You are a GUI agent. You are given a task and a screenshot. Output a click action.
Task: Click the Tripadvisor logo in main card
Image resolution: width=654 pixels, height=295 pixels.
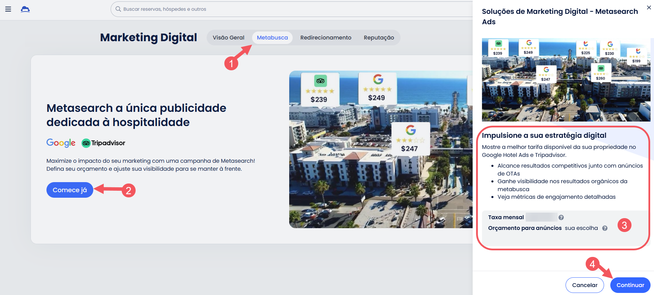point(103,143)
